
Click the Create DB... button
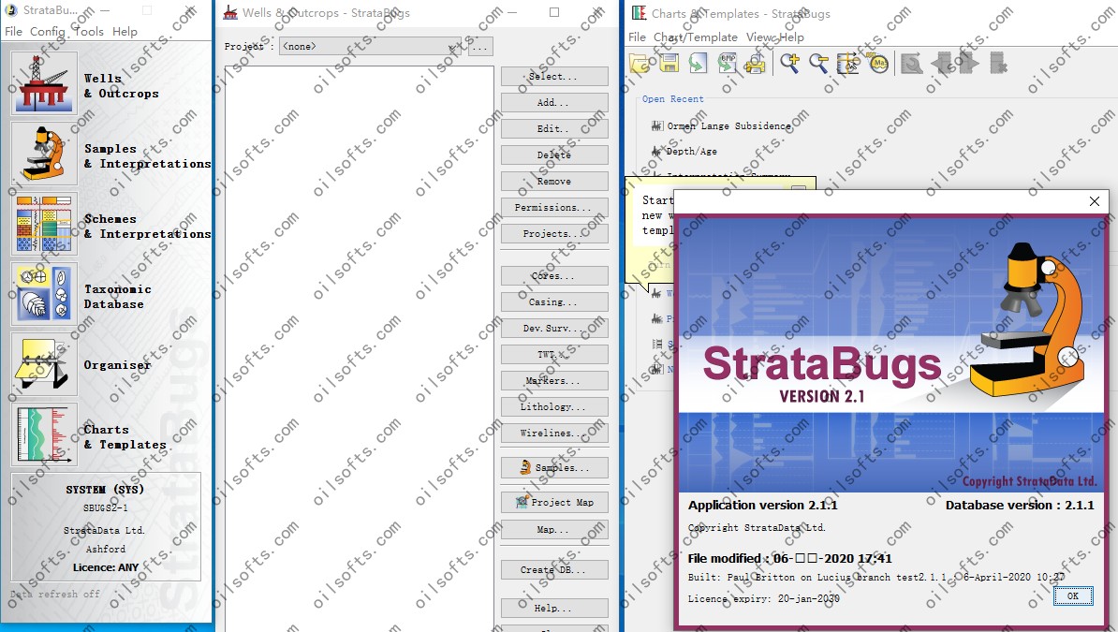[x=554, y=570]
